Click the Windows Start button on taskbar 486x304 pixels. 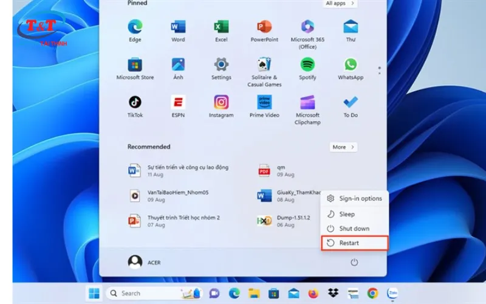[x=94, y=293]
